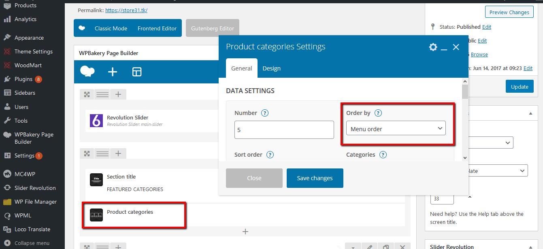Click the Update button
Image resolution: width=543 pixels, height=249 pixels.
520,87
